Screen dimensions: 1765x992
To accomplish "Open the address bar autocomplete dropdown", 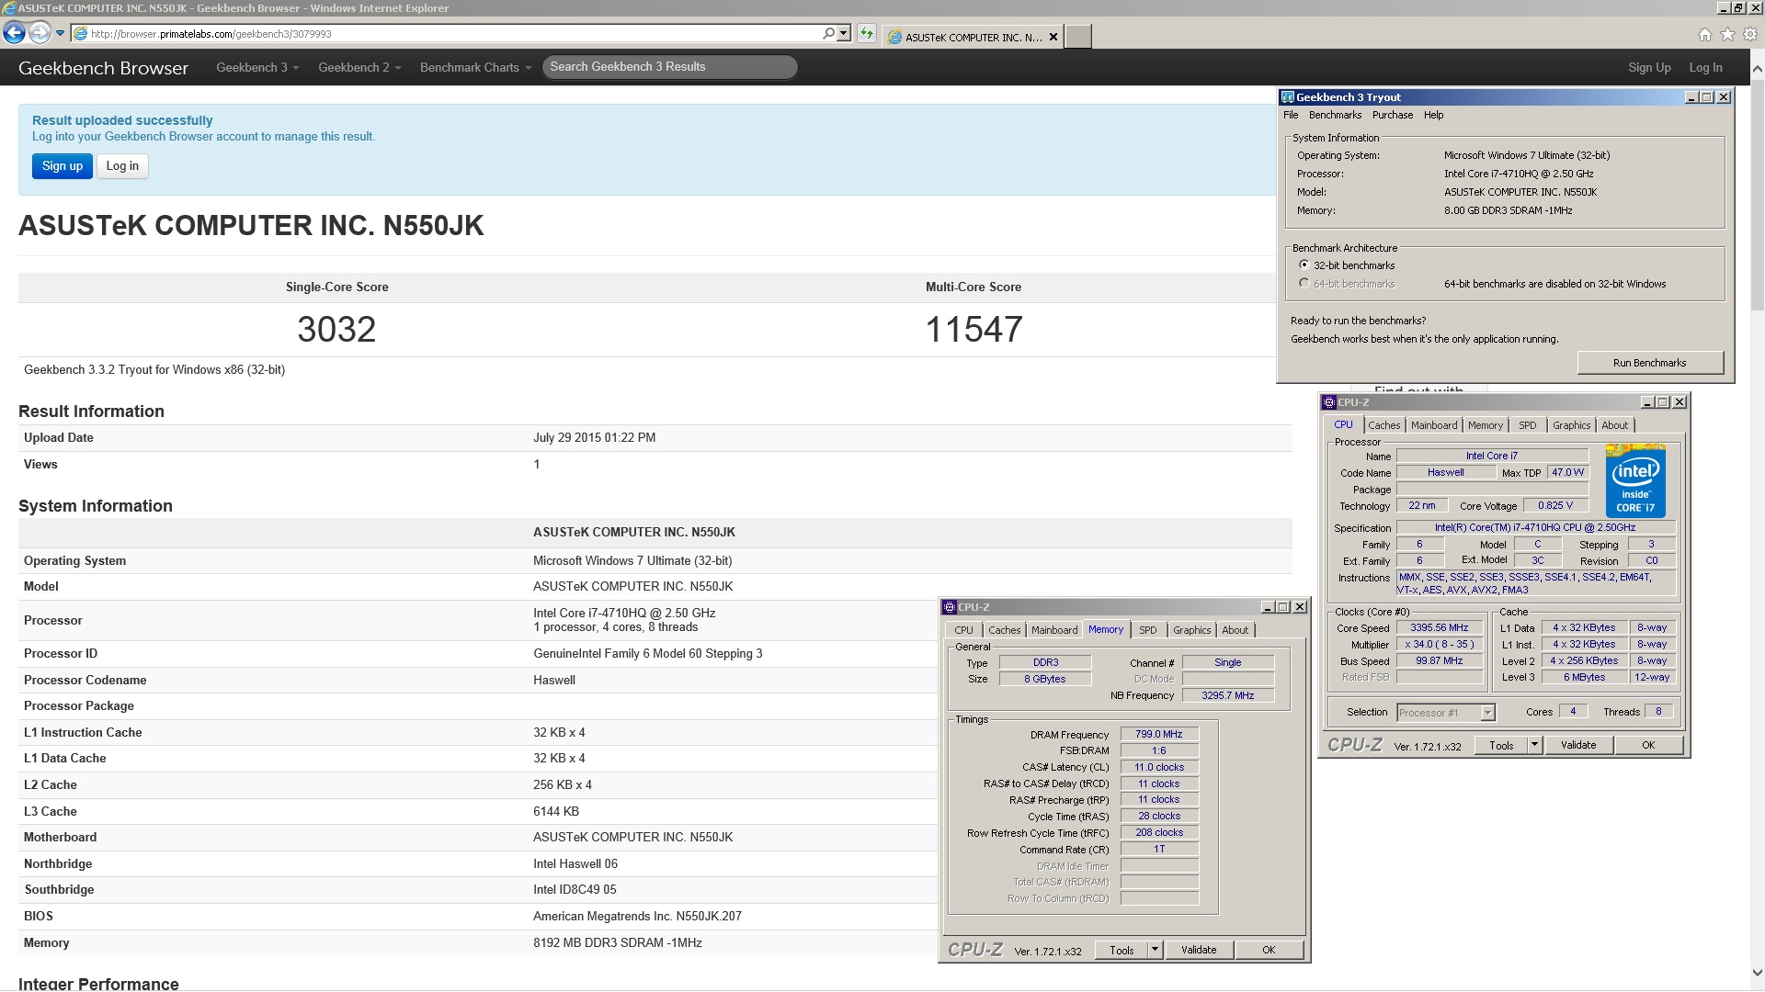I will pos(843,34).
